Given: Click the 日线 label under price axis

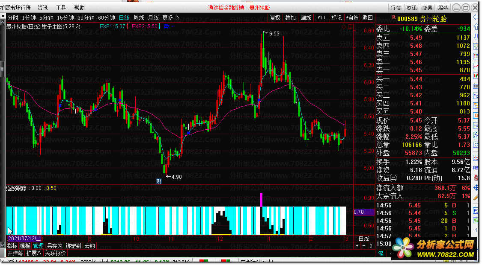Looking at the screenshot, I should [x=364, y=239].
